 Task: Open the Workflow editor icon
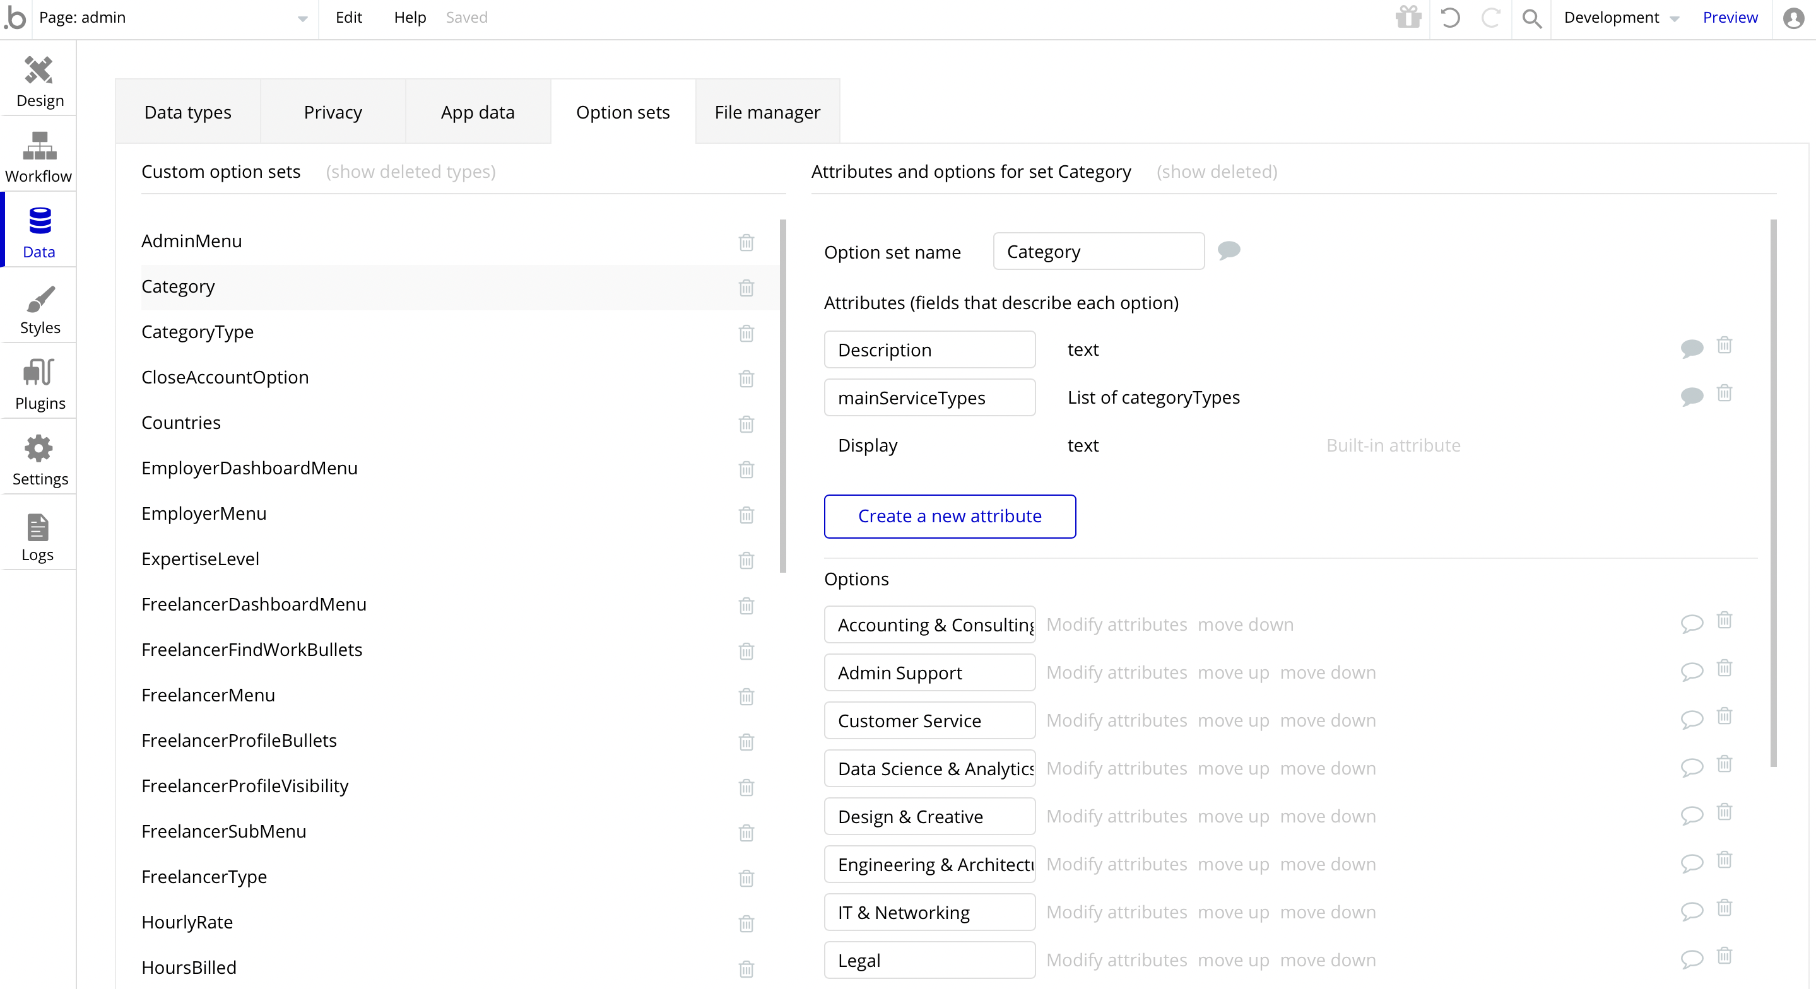click(x=38, y=156)
